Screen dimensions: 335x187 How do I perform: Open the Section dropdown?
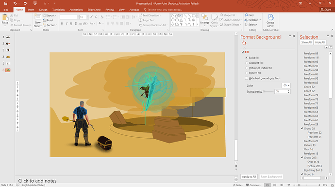[50, 25]
